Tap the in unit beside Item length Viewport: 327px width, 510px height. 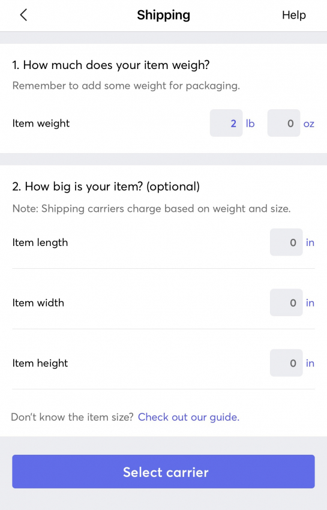(x=310, y=242)
